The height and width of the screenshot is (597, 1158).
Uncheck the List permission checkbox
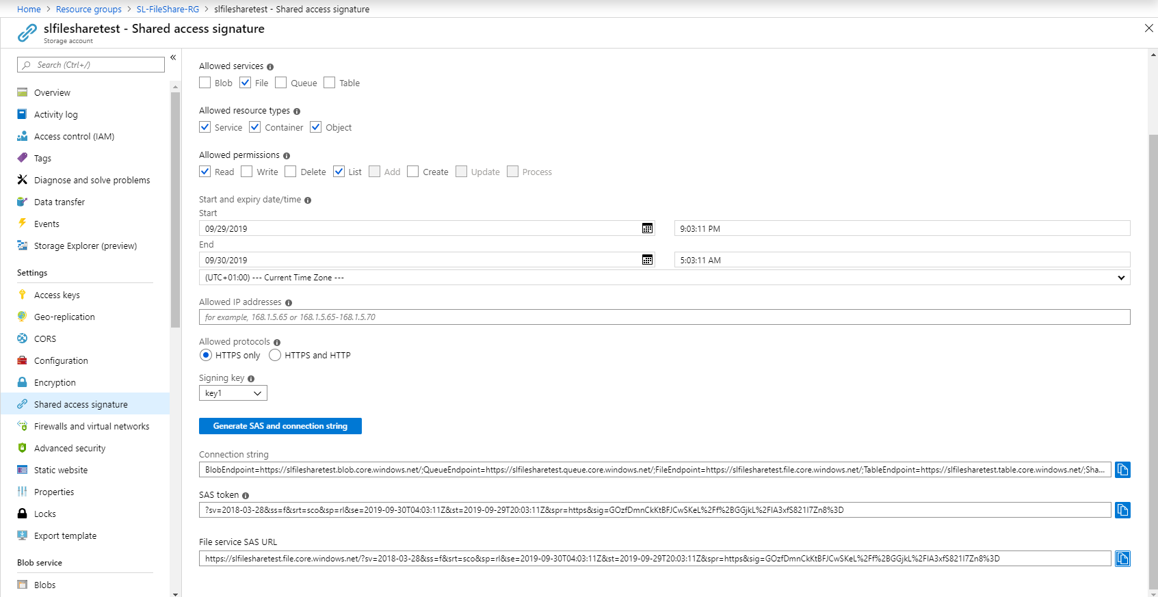point(339,172)
